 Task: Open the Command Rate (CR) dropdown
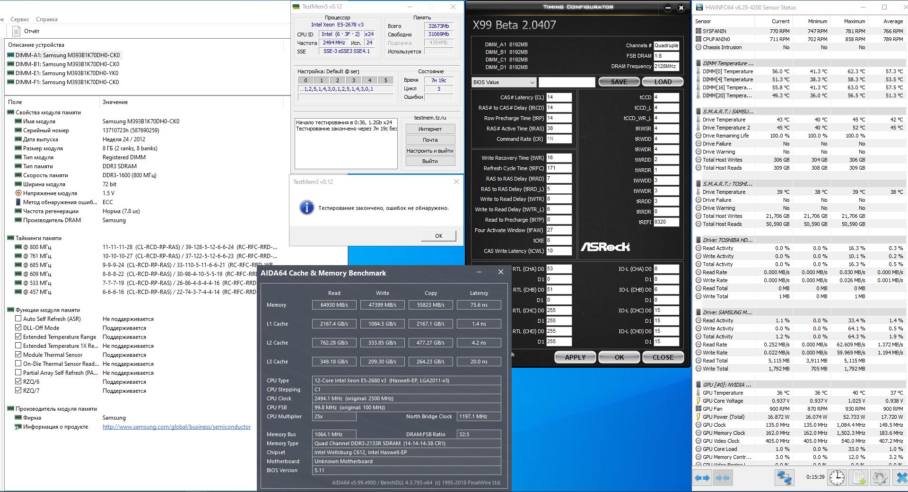[x=559, y=139]
